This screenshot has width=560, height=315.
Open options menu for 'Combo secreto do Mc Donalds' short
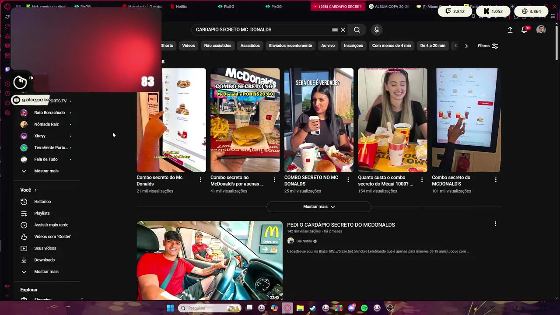pyautogui.click(x=200, y=180)
